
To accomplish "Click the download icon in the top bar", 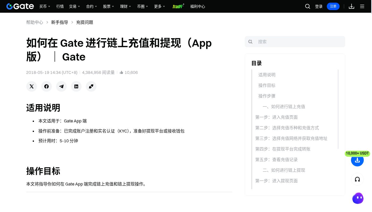I will tap(352, 6).
